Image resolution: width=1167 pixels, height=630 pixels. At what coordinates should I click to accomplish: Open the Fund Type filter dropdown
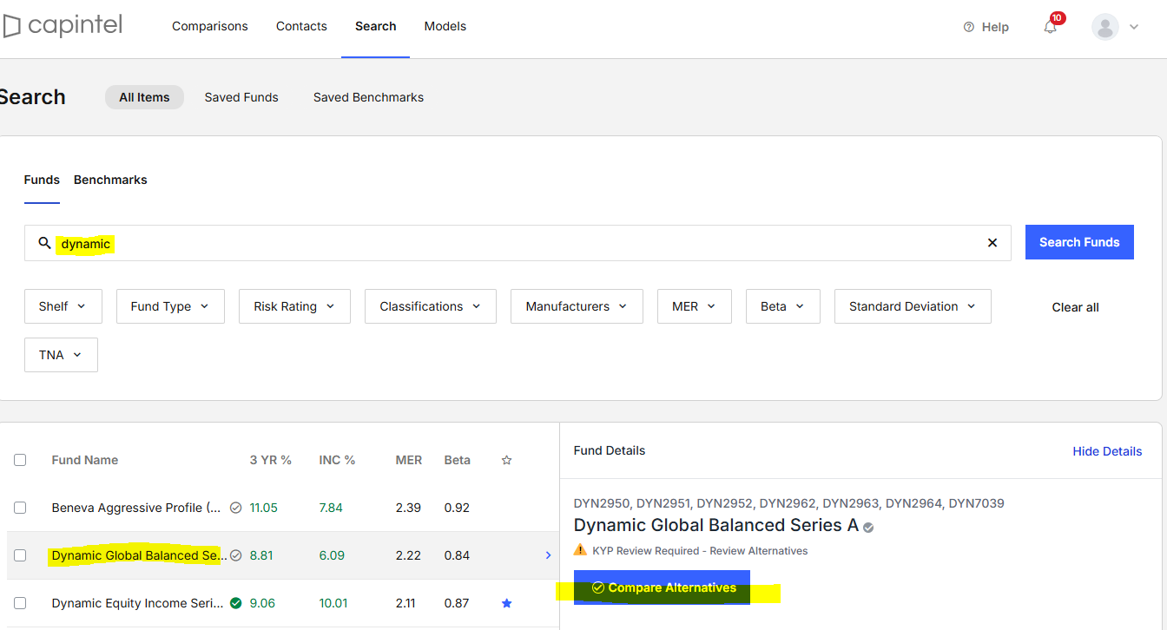click(x=170, y=306)
